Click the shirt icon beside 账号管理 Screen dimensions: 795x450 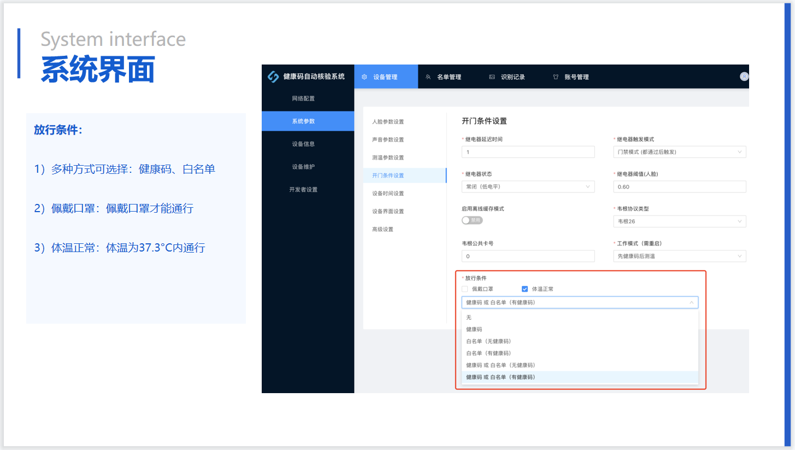click(x=556, y=77)
